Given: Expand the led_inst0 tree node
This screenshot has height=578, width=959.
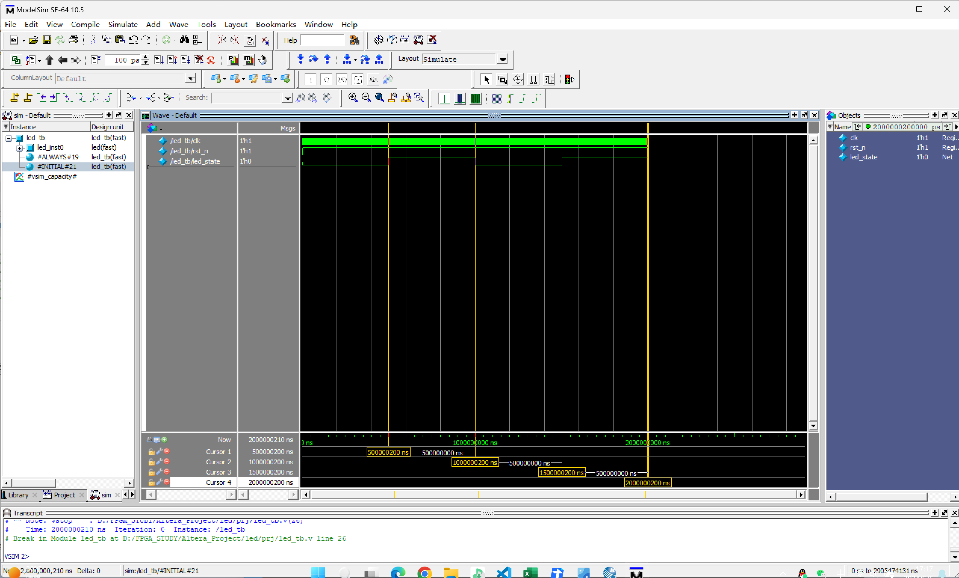Looking at the screenshot, I should click(x=20, y=148).
